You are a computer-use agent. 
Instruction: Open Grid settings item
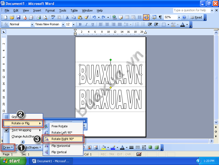23,117
